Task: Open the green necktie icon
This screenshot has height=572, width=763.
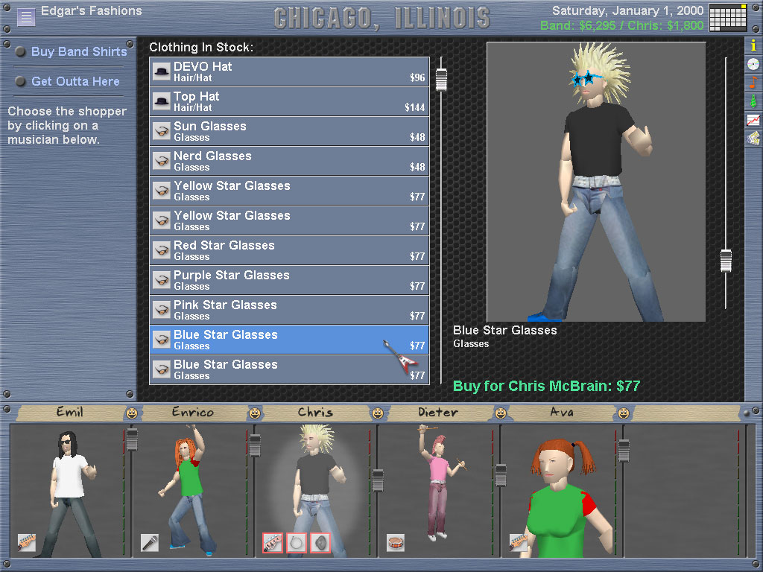Action: tap(753, 101)
